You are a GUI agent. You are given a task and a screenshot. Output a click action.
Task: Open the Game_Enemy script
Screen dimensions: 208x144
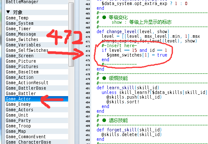pos(36,104)
